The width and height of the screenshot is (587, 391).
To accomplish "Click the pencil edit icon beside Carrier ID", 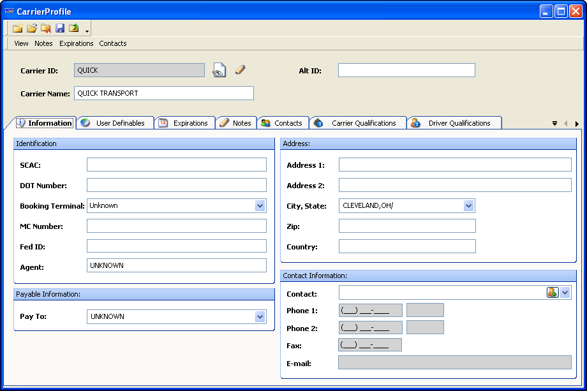I will point(240,70).
